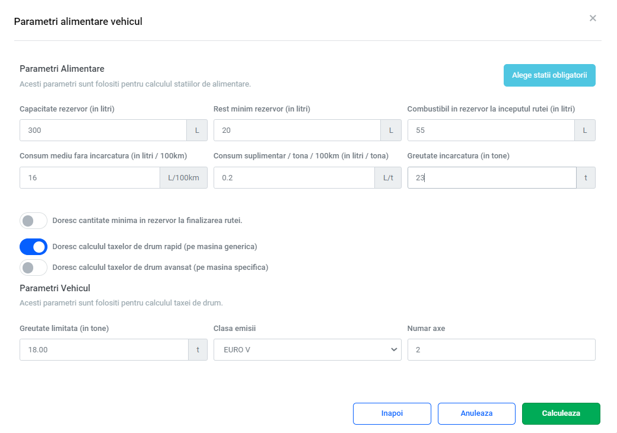The height and width of the screenshot is (433, 617).
Task: Enable minimum tank quantity at route end toggle
Action: point(34,221)
